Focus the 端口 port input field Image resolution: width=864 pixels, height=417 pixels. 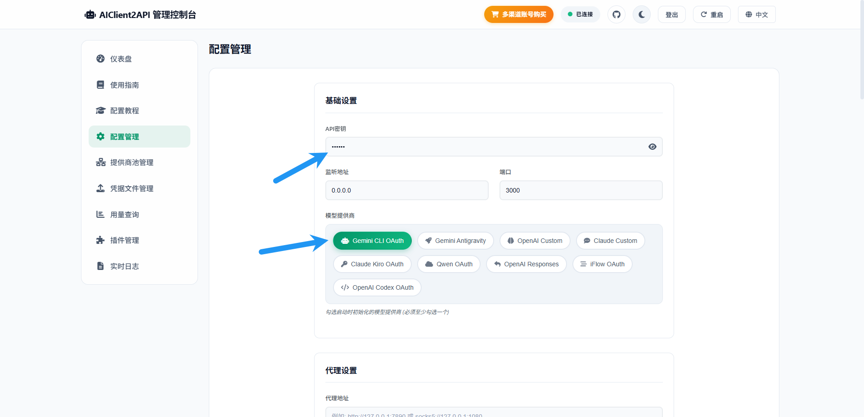pos(580,190)
